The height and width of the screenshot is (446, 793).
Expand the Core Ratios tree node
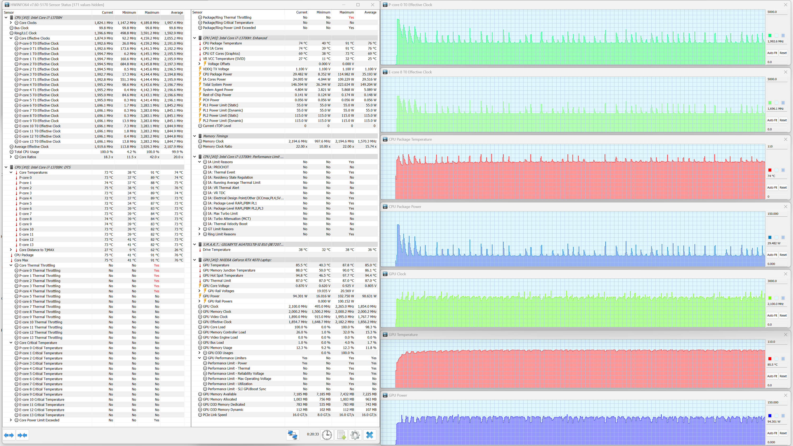tap(11, 157)
